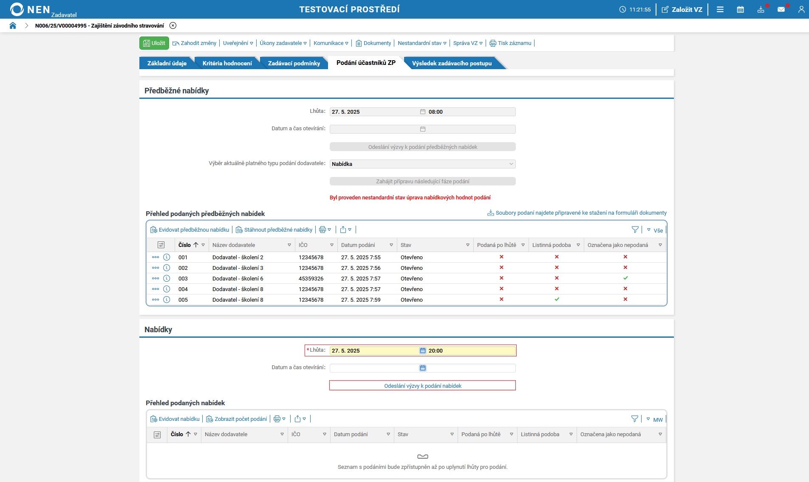
Task: Open the Zadávací podmínky tab
Action: pos(294,63)
